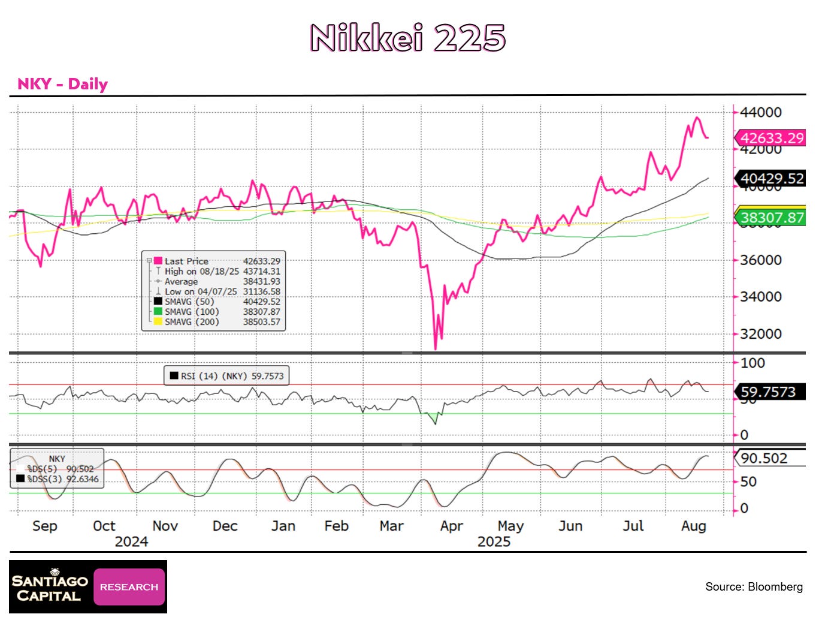Click the 38503.57 value in legend
Screen dimensions: 822x617
tap(262, 322)
